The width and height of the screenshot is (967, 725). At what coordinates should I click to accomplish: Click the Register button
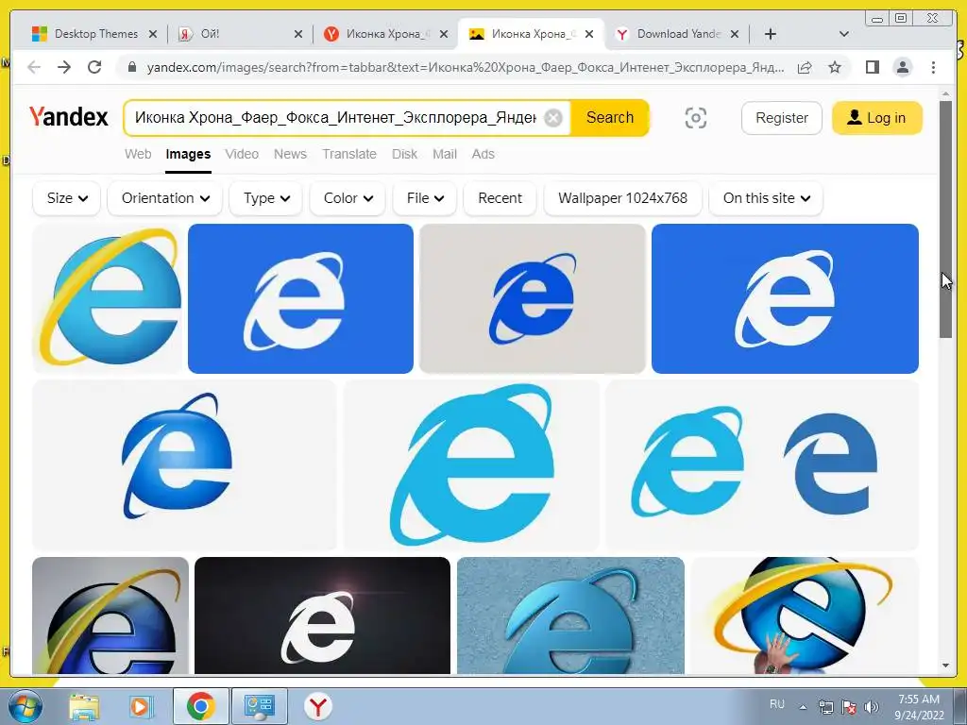coord(781,118)
